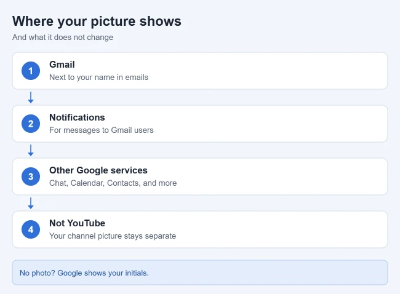Click the number 1 badge beside Gmail
The image size is (400, 294).
pyautogui.click(x=31, y=71)
